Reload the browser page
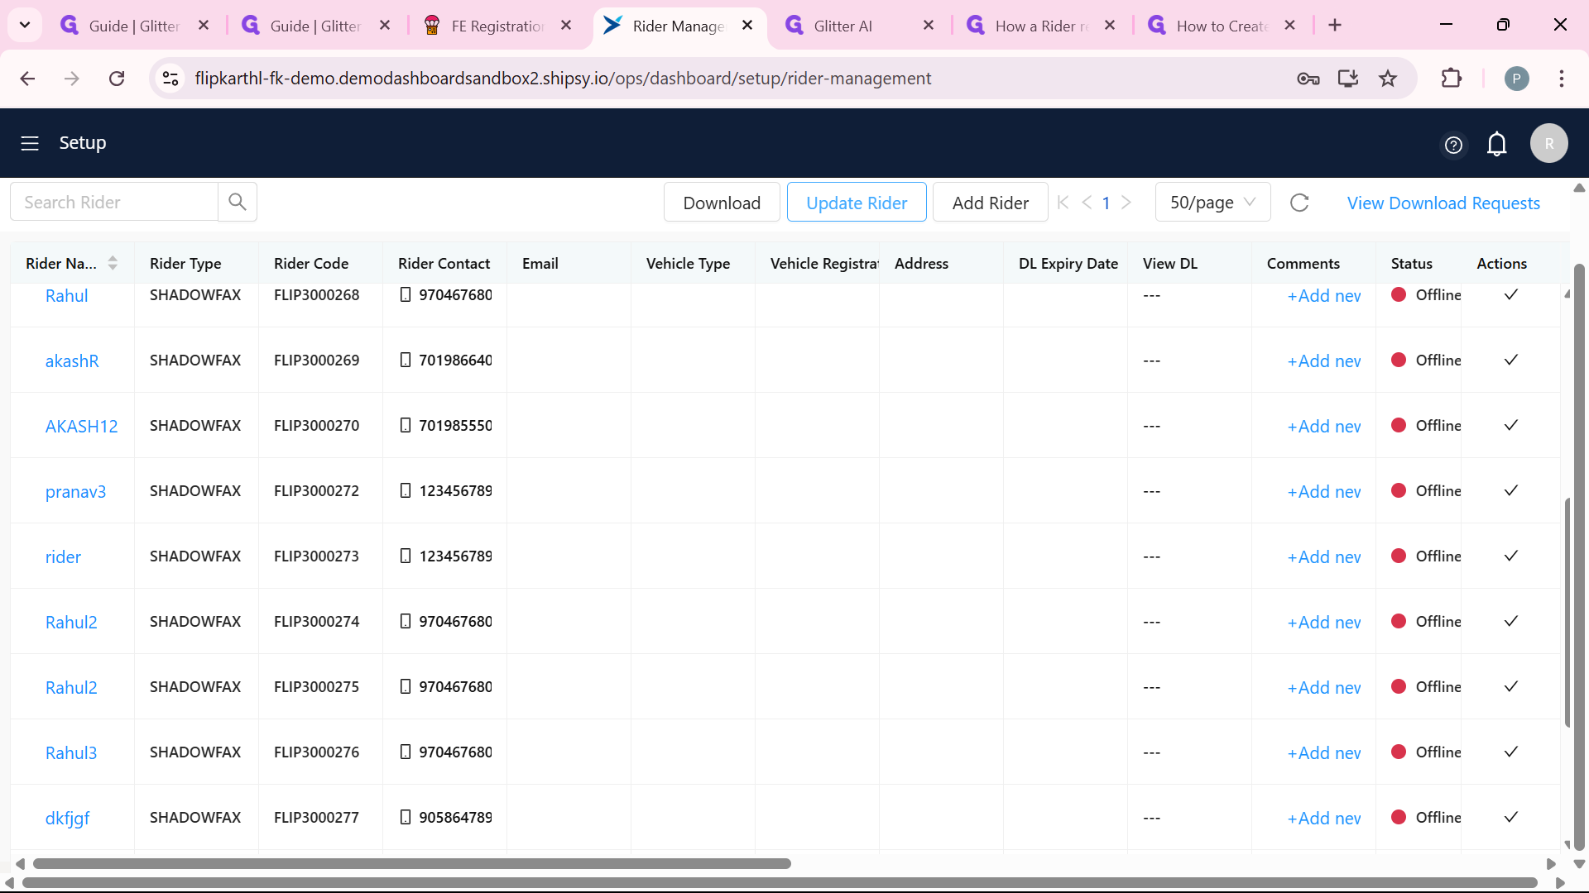 click(117, 79)
